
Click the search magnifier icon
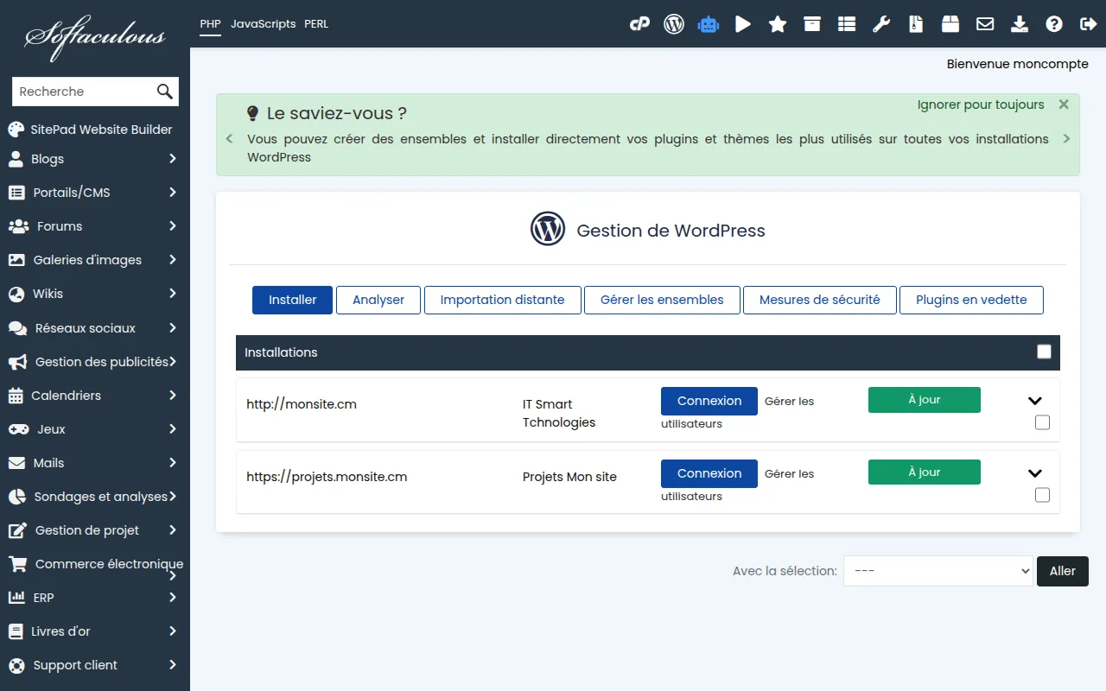click(165, 92)
